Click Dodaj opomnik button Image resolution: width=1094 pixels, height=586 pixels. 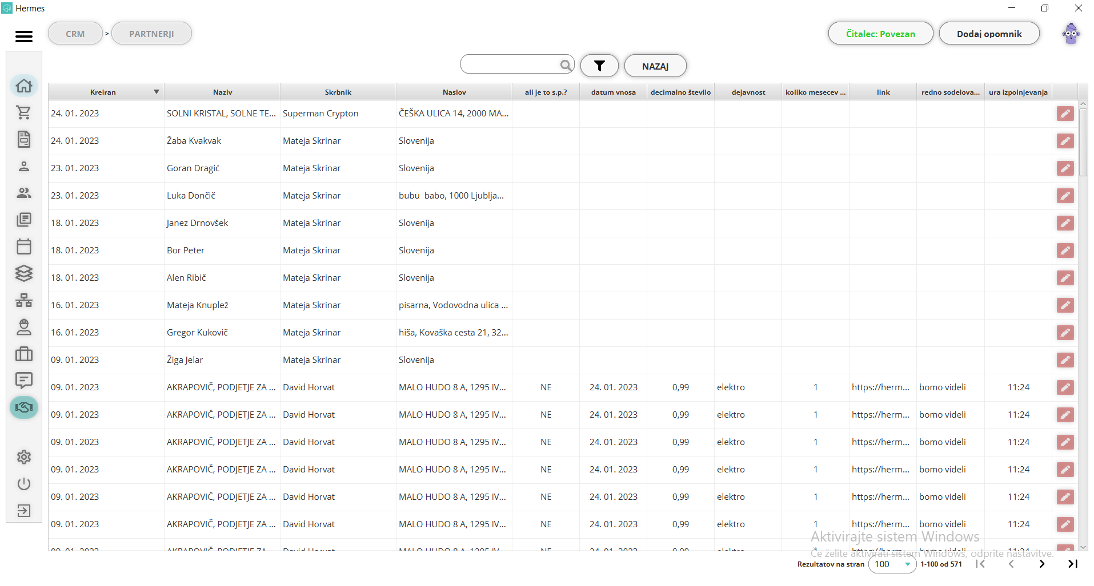(x=989, y=34)
